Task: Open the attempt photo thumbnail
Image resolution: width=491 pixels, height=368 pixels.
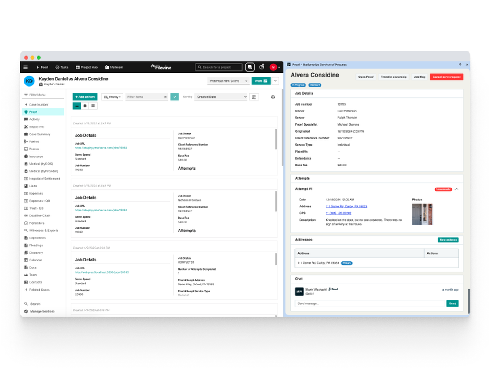Action: (422, 214)
